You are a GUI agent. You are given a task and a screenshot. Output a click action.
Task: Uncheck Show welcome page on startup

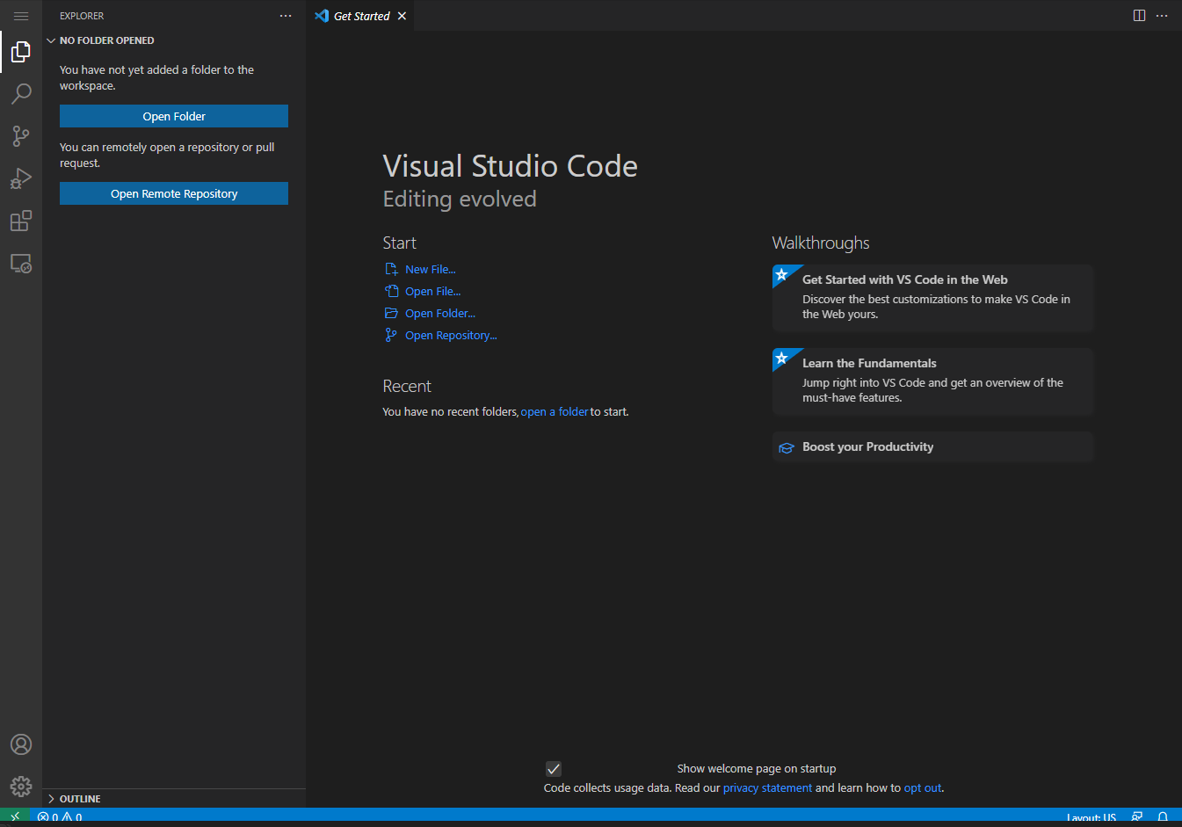coord(554,769)
